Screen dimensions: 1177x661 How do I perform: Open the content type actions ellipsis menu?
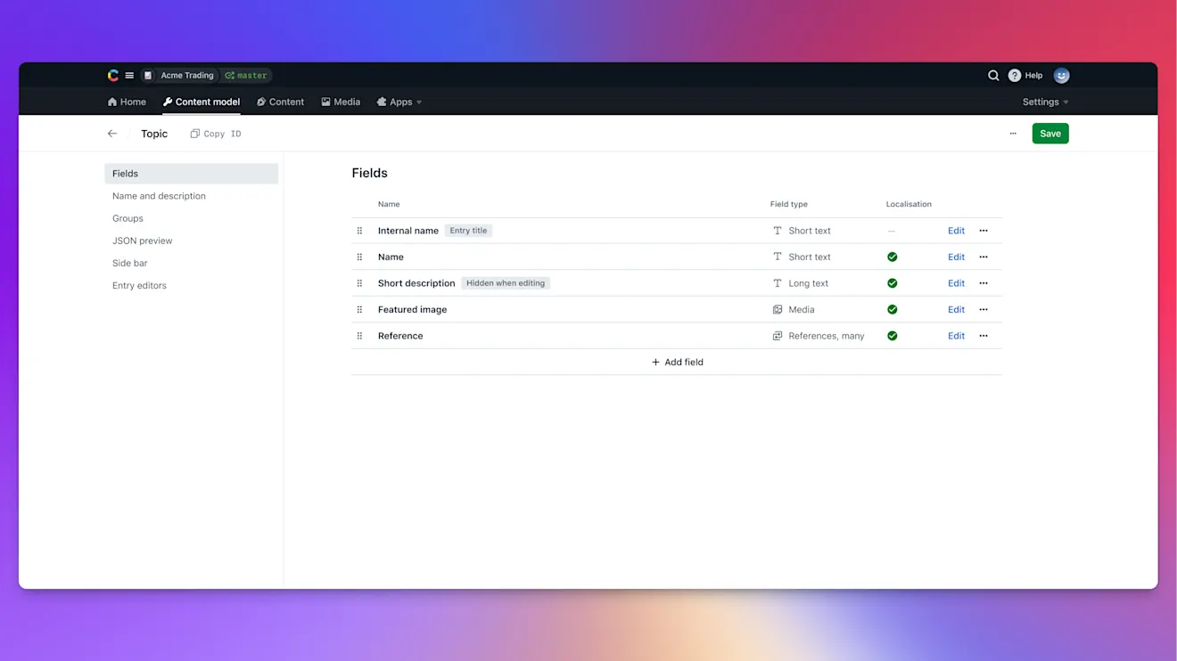(x=1013, y=134)
